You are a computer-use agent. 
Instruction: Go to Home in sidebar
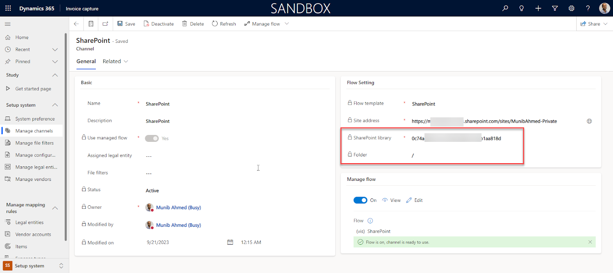tap(22, 37)
